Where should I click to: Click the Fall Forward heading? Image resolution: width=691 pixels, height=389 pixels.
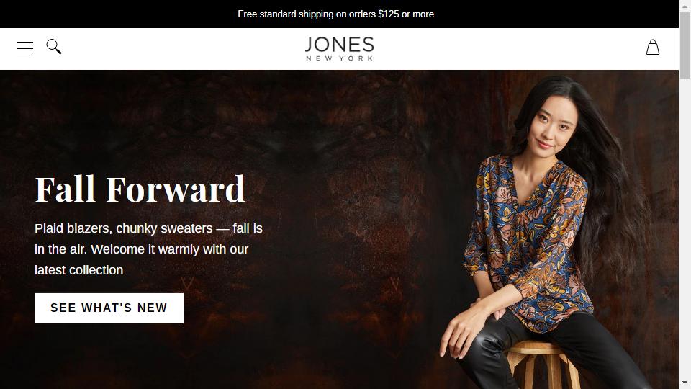coord(140,189)
